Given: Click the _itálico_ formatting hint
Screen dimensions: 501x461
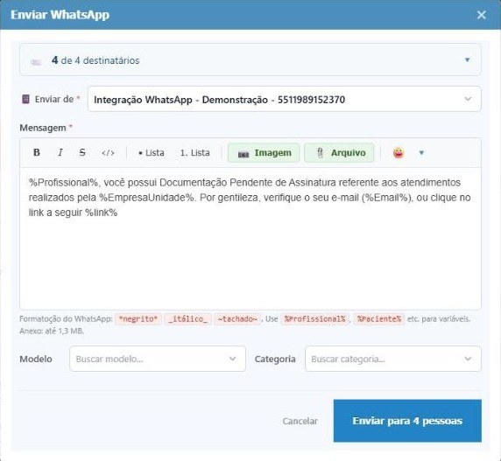Looking at the screenshot, I should (x=187, y=319).
